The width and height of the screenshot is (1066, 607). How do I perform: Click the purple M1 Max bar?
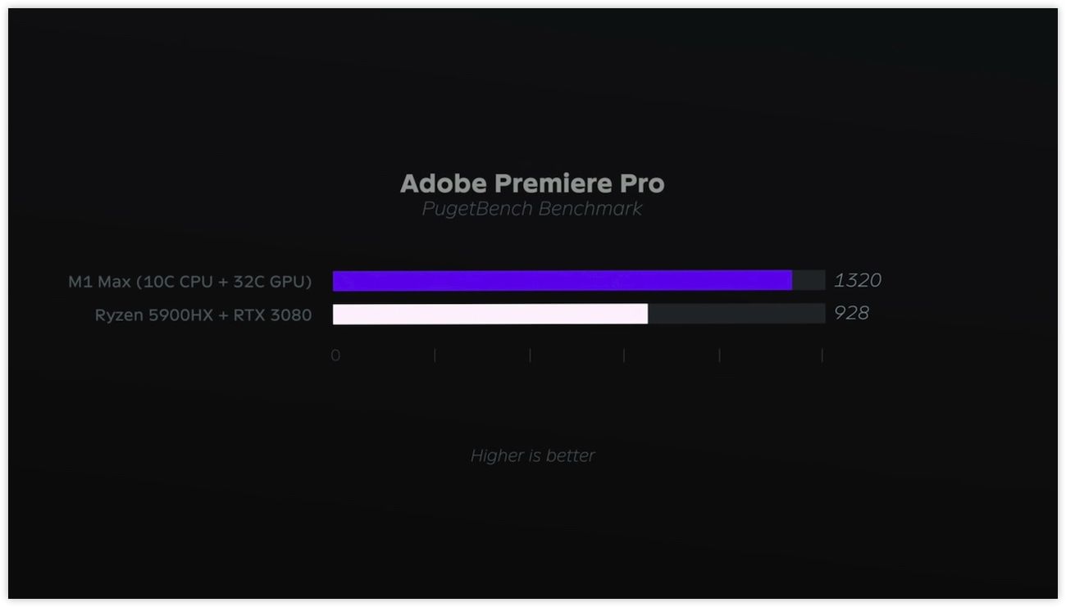coord(563,280)
